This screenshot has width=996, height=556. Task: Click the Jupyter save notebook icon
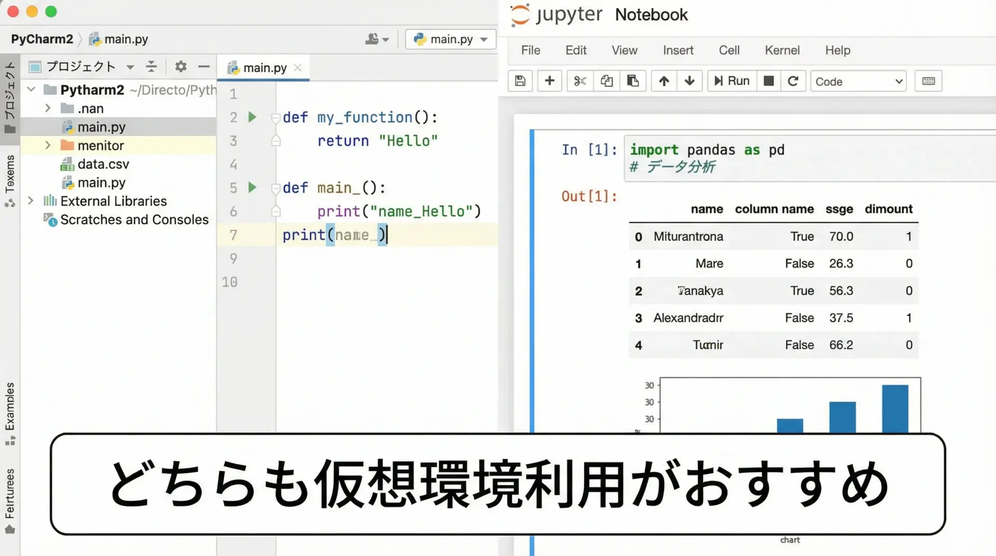coord(520,81)
